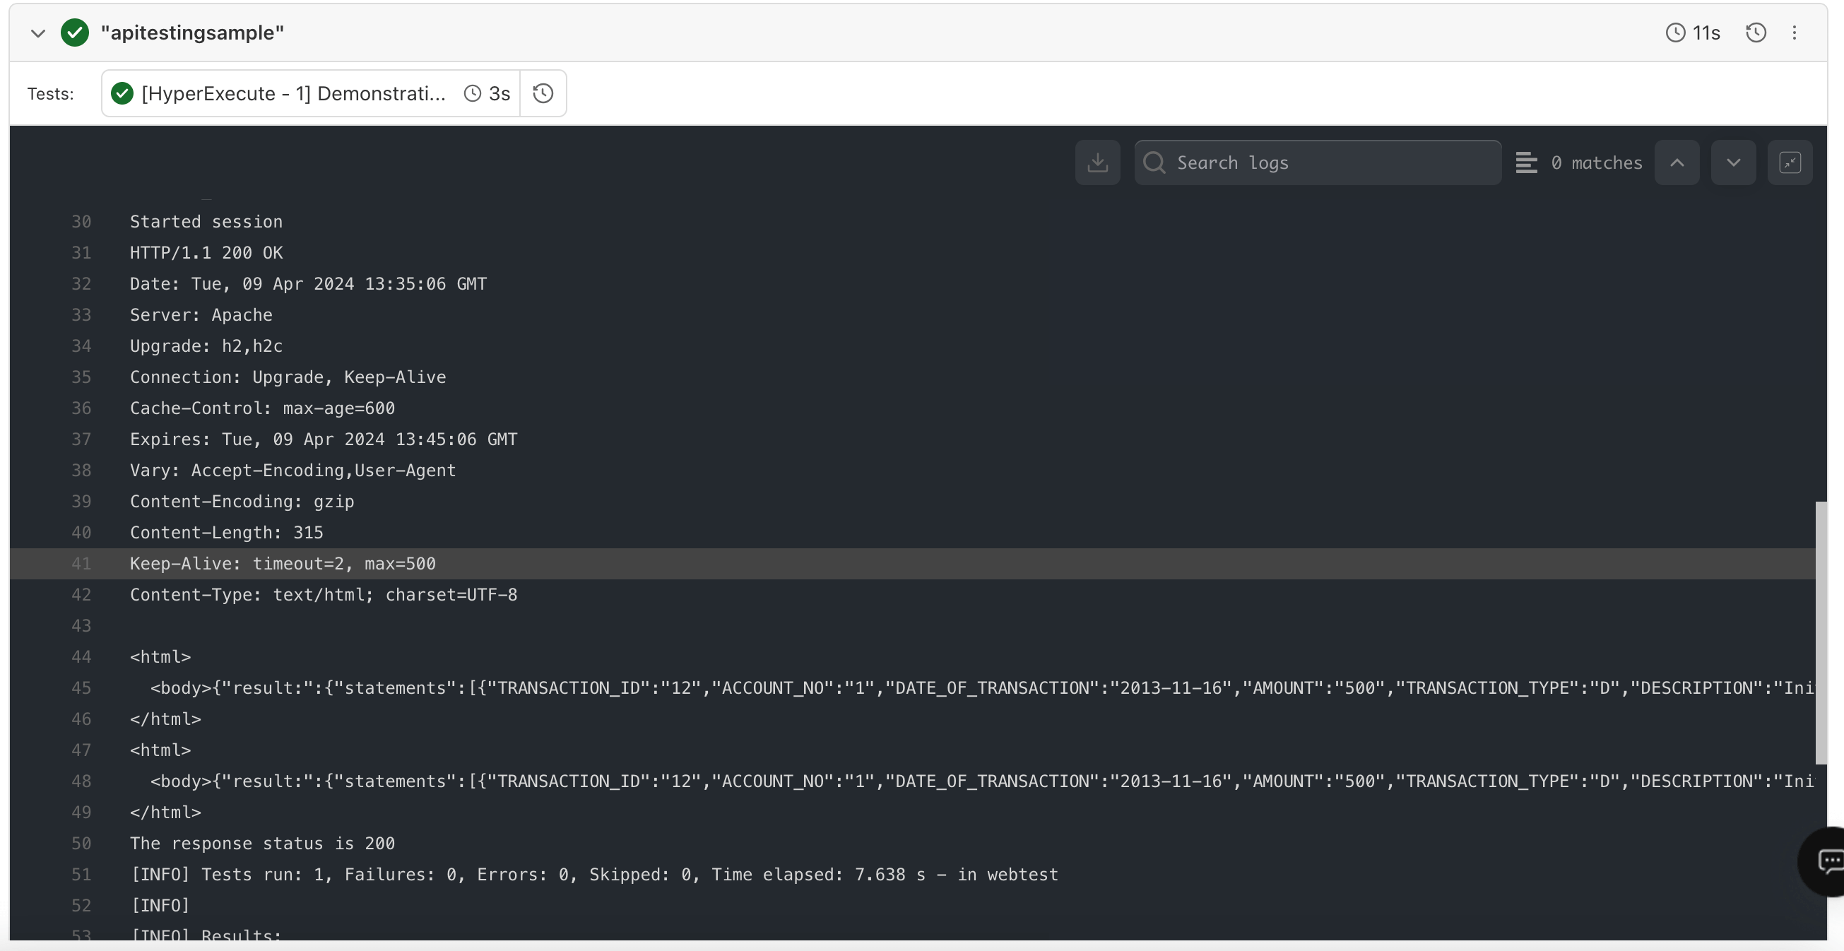Click the scroll up arrow in log search
The width and height of the screenshot is (1844, 951).
coord(1678,161)
